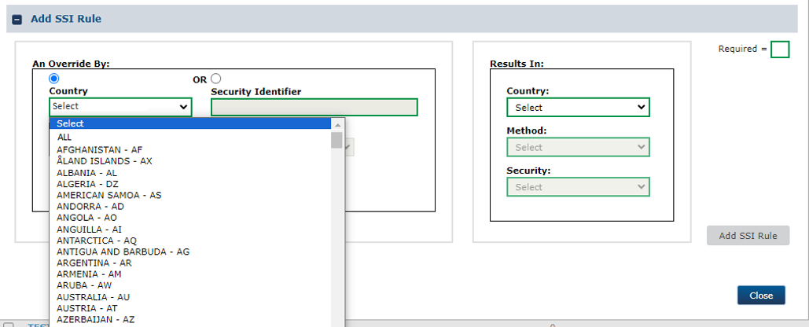This screenshot has width=809, height=327.
Task: Click the Security Identifier input field
Action: 314,107
